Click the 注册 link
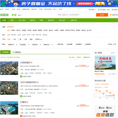The width and height of the screenshot is (118, 118). point(108,10)
